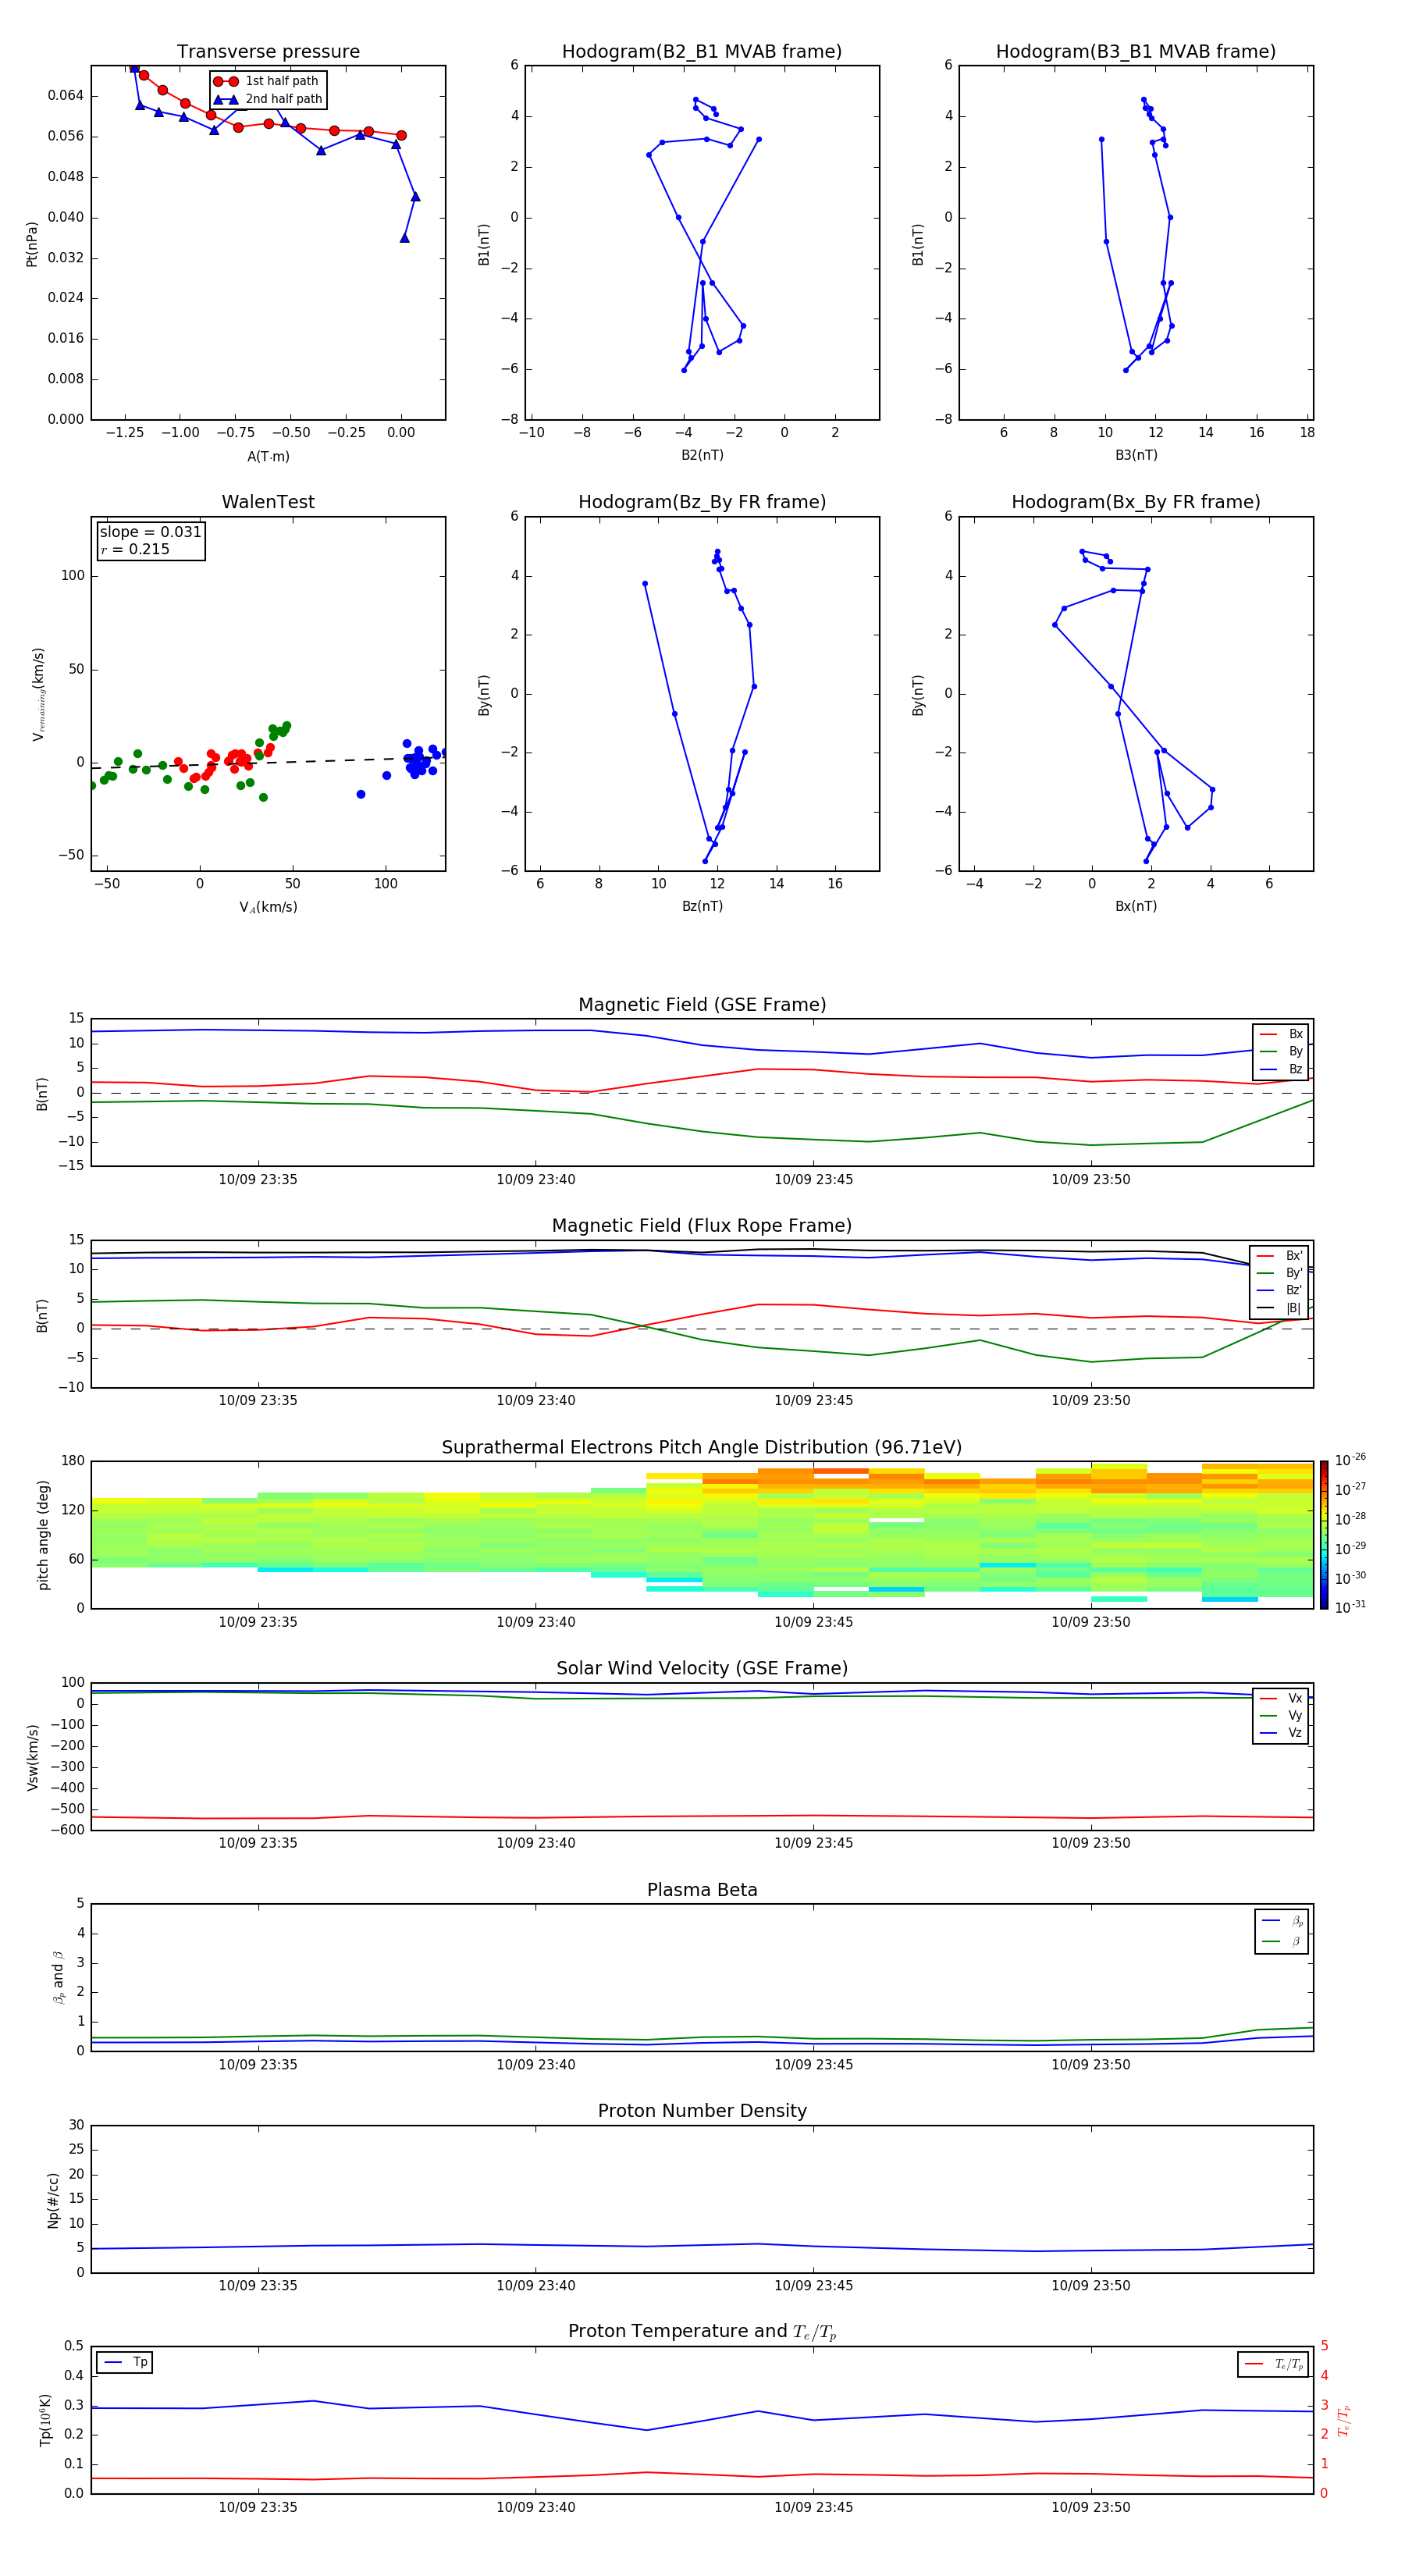Click the 180 tick on pitch angle axis
This screenshot has width=1405, height=2576.
(73, 1461)
